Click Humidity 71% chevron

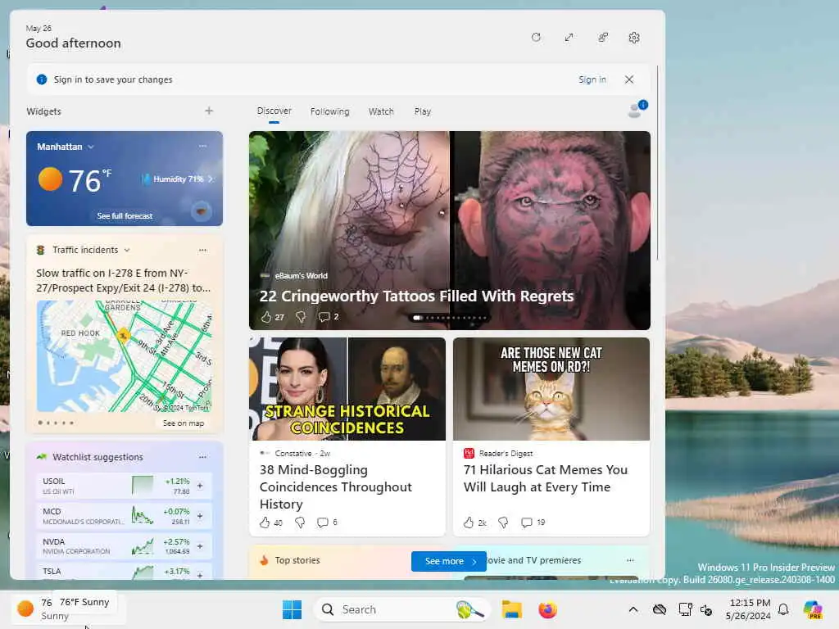[x=211, y=179]
